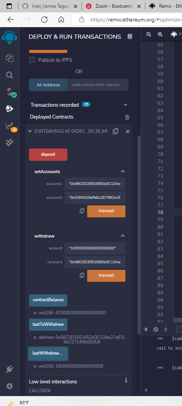The image size is (182, 406).
Task: Call the lastWithdraw amount function
Action: click(x=48, y=353)
